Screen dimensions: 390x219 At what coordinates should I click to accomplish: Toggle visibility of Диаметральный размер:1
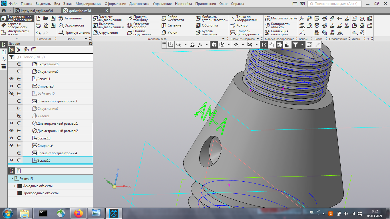(11, 123)
